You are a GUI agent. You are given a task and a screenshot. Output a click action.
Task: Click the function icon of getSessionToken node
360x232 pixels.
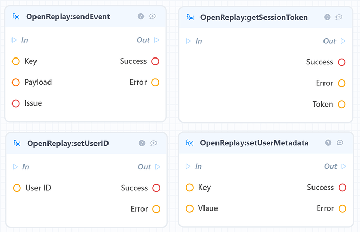(190, 17)
